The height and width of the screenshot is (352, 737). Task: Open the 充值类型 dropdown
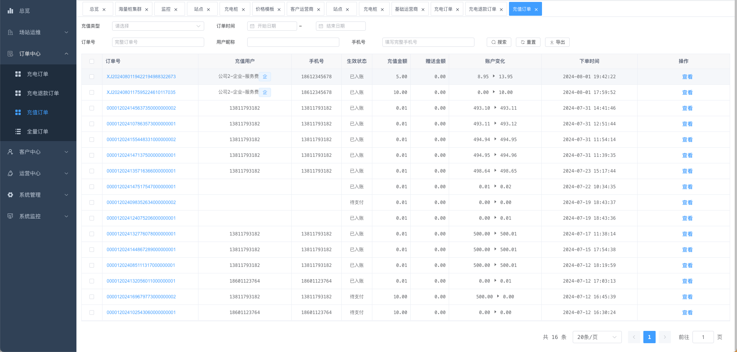click(158, 26)
